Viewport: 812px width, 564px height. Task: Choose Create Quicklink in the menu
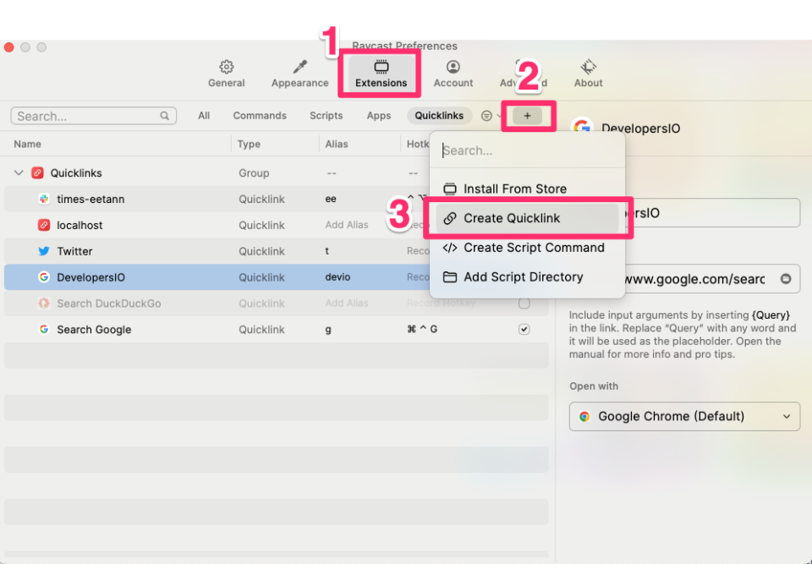[x=527, y=218]
